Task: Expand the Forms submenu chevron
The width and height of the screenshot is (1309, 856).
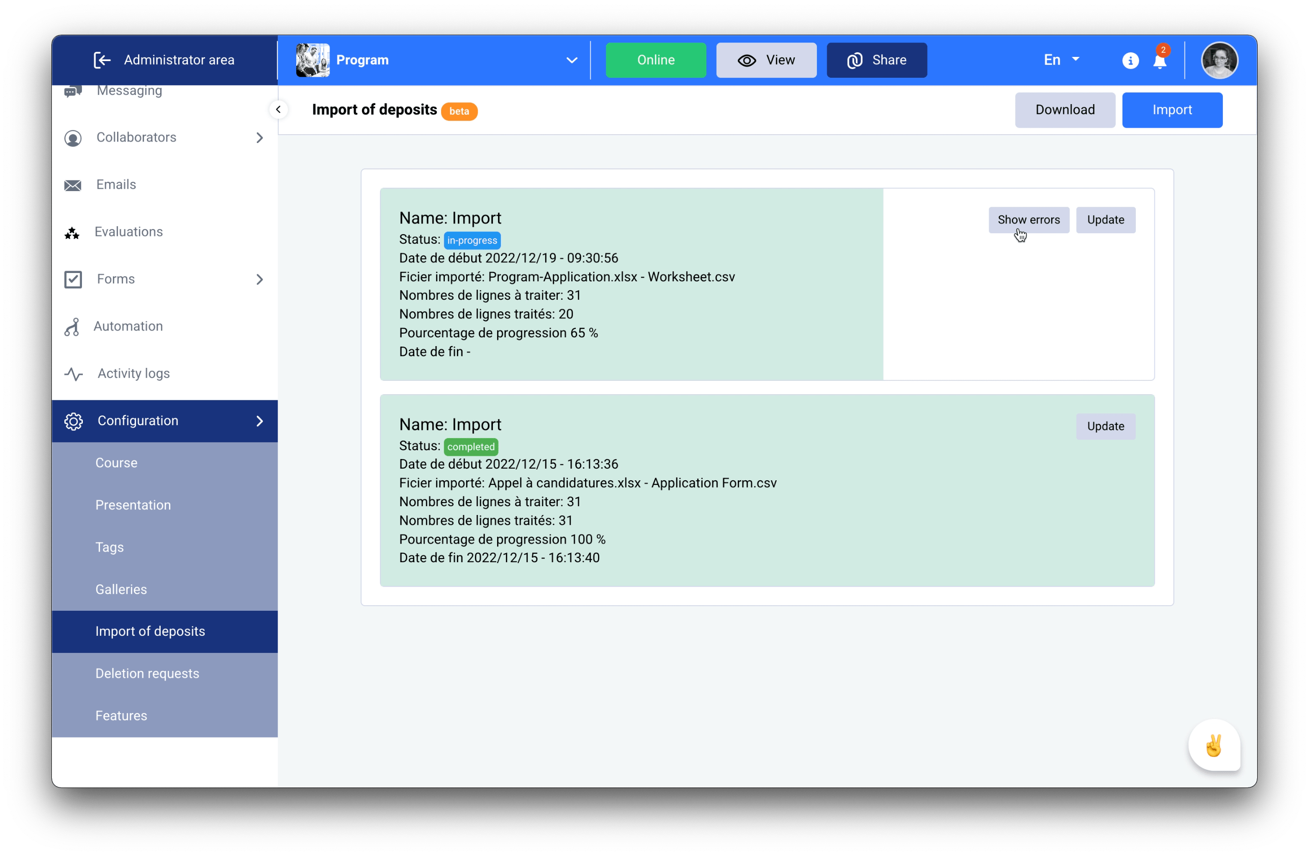Action: point(260,279)
